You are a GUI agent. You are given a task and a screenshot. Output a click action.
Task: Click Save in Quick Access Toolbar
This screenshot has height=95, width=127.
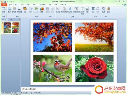pyautogui.click(x=5, y=2)
